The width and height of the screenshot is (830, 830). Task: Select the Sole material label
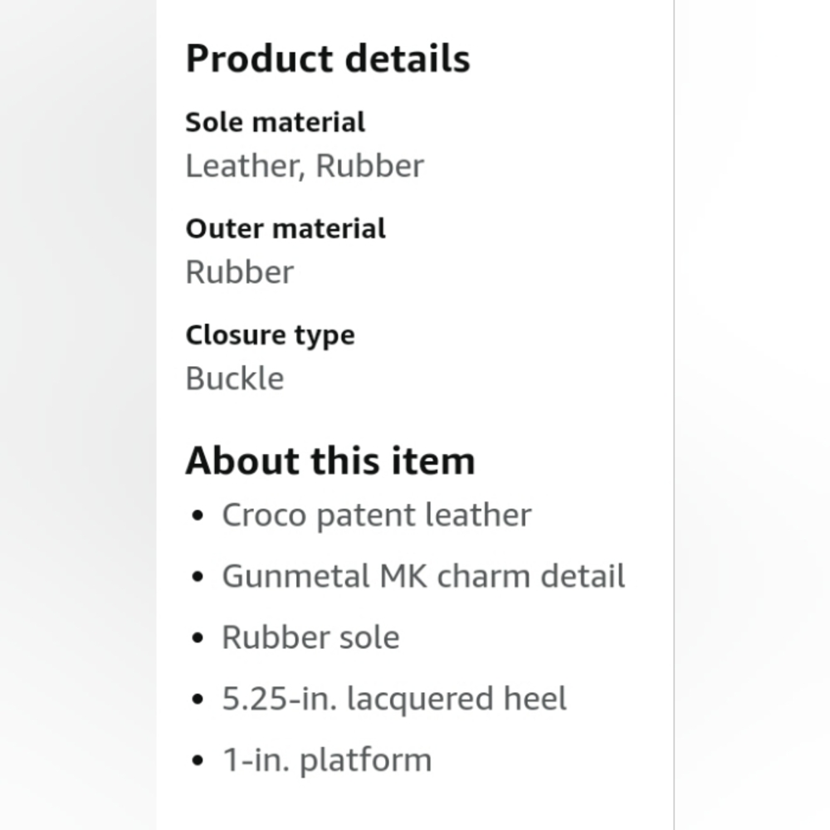pyautogui.click(x=275, y=122)
